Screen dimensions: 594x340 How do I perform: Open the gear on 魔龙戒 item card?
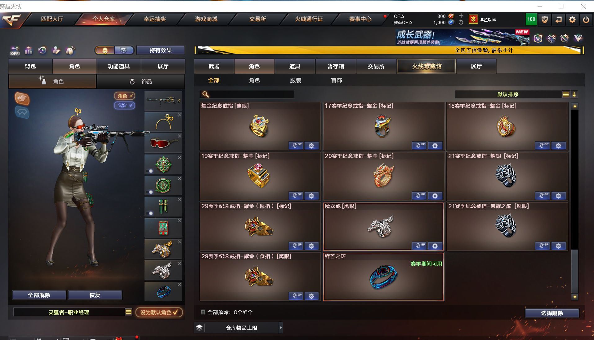coord(435,246)
